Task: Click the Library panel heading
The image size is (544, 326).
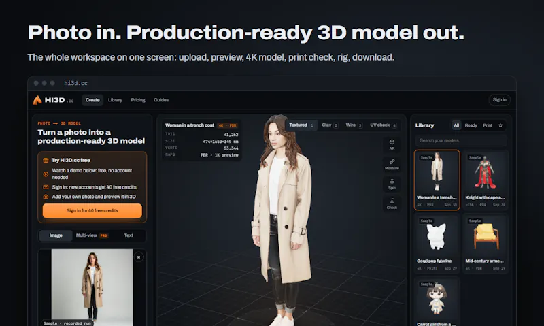Action: coord(424,125)
